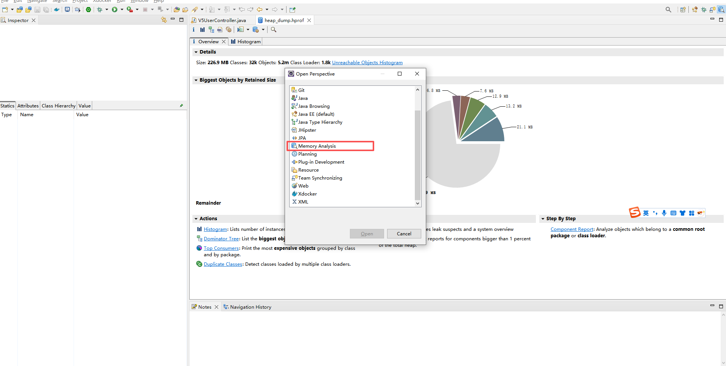
Task: Switch to the Histogram tab
Action: 246,41
